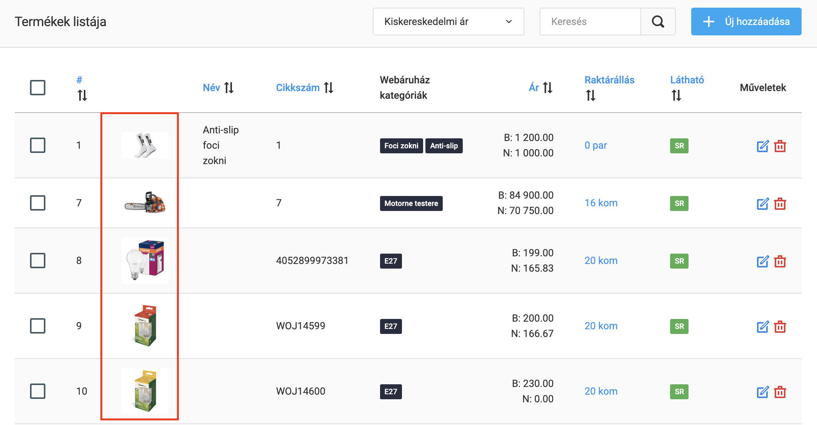Edit the Anti-slip foci zokni product
The height and width of the screenshot is (425, 817).
(x=763, y=146)
